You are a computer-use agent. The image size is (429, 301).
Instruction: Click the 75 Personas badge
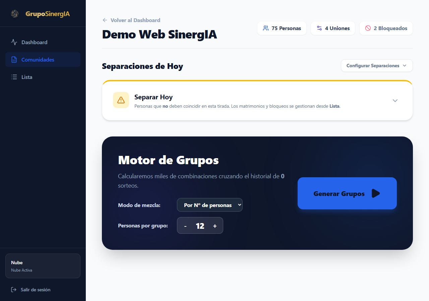click(282, 28)
